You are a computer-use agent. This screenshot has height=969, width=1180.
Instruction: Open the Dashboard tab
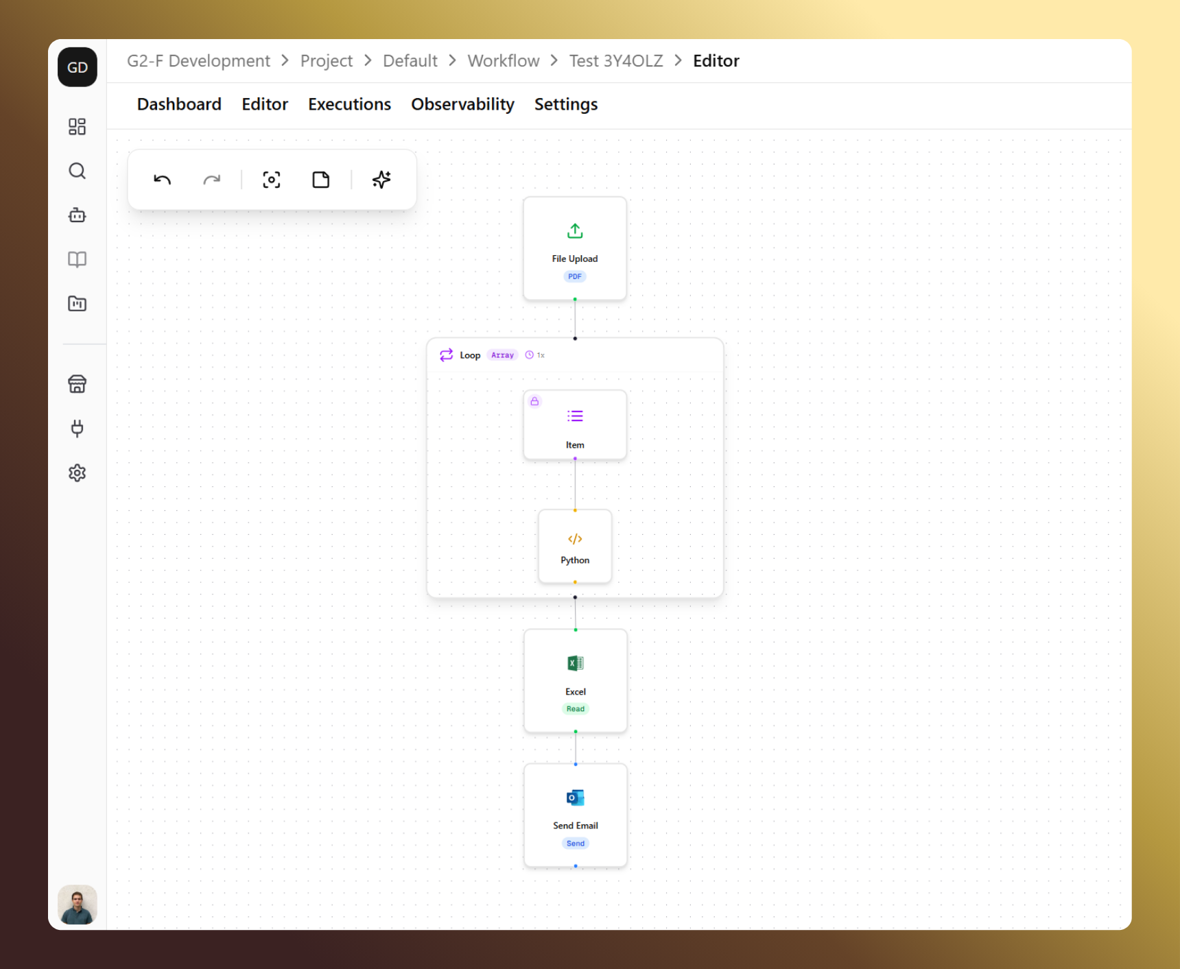click(x=179, y=104)
